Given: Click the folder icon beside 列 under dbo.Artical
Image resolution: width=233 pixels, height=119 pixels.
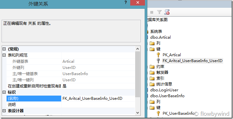Looking at the screenshot, I should [152, 43].
